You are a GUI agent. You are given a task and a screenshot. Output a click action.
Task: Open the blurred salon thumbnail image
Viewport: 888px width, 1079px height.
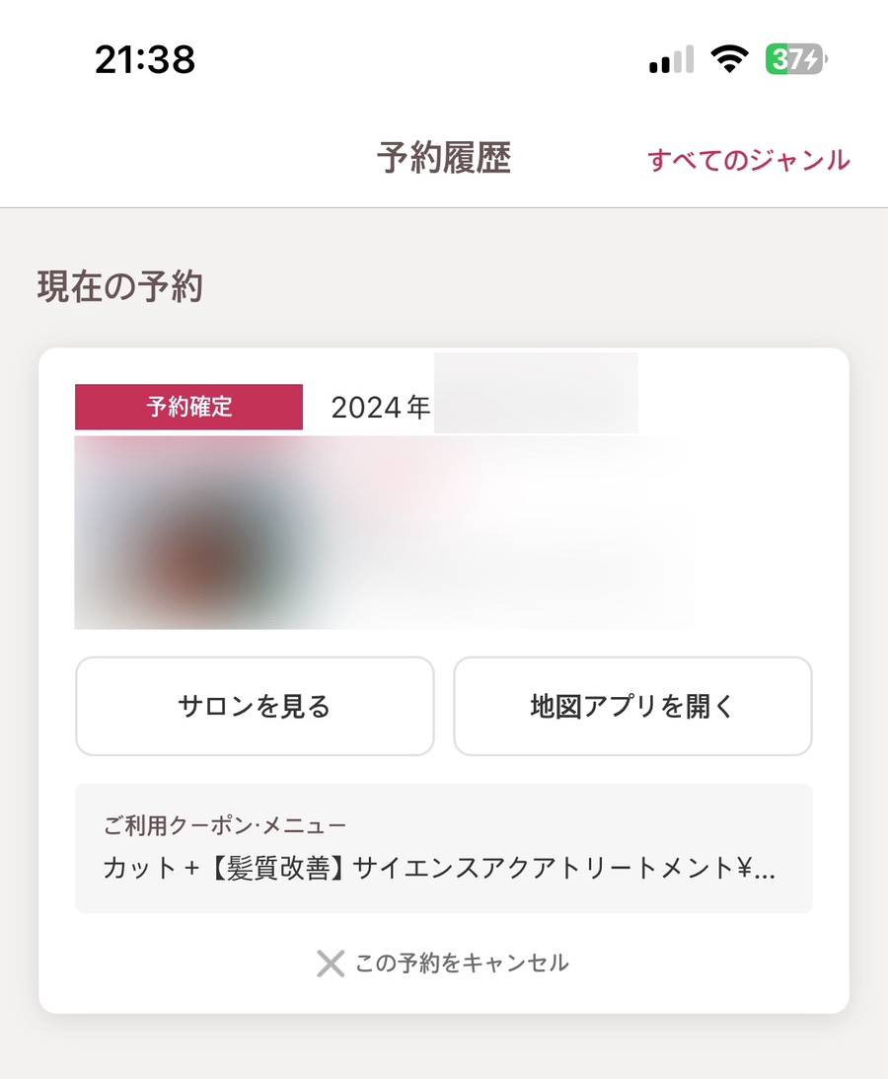pyautogui.click(x=199, y=533)
